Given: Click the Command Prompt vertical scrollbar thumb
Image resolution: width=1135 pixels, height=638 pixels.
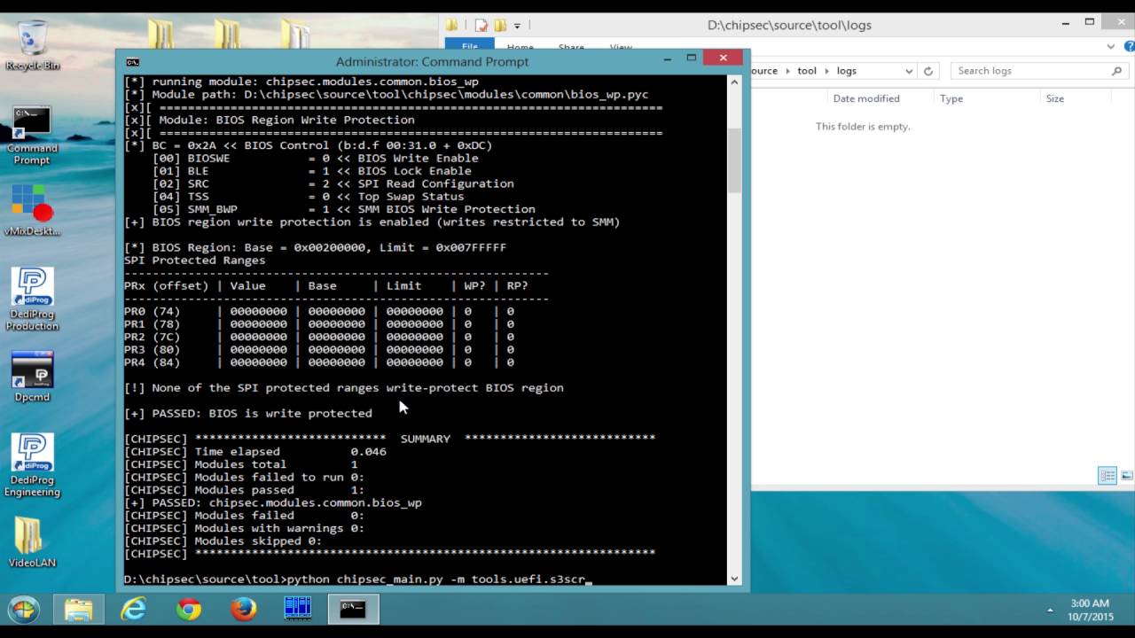Looking at the screenshot, I should [734, 160].
